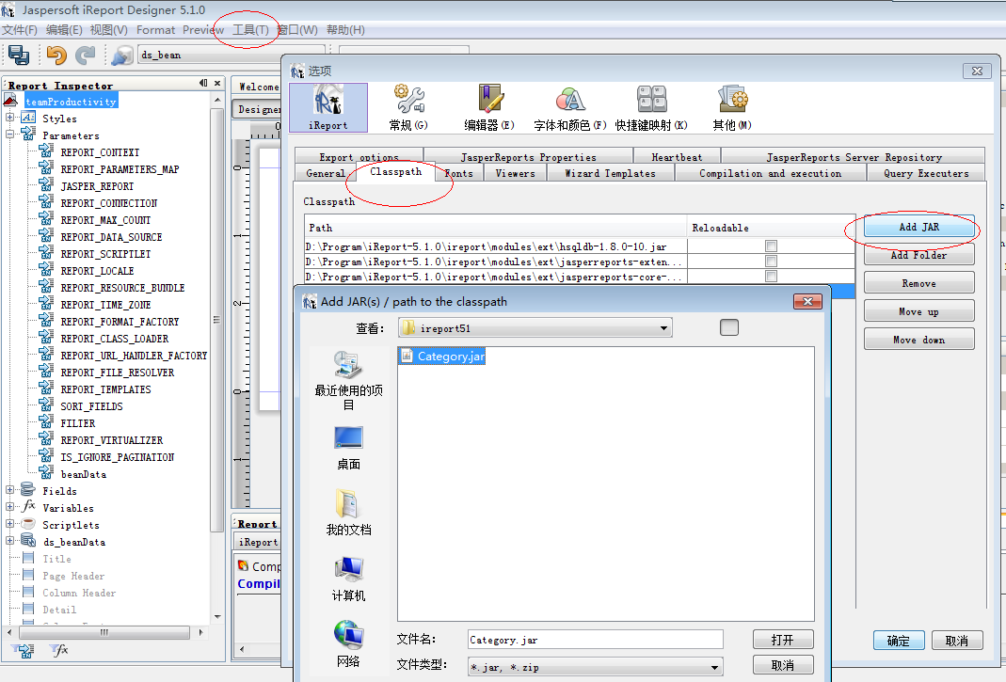Open the 常规(G) general options category

tap(408, 108)
